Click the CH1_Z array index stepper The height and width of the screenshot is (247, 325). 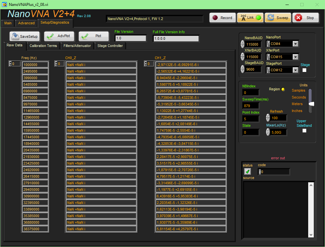(x=146, y=64)
